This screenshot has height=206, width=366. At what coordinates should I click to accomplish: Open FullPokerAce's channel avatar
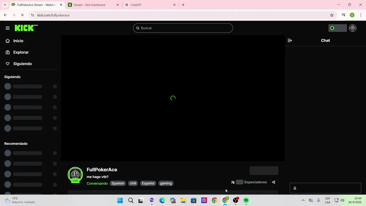tap(75, 175)
